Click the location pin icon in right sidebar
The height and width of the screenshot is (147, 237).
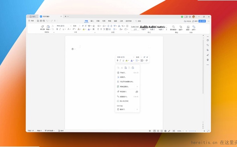pos(208,60)
